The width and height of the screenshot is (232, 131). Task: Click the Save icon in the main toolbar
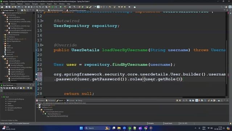(7, 7)
